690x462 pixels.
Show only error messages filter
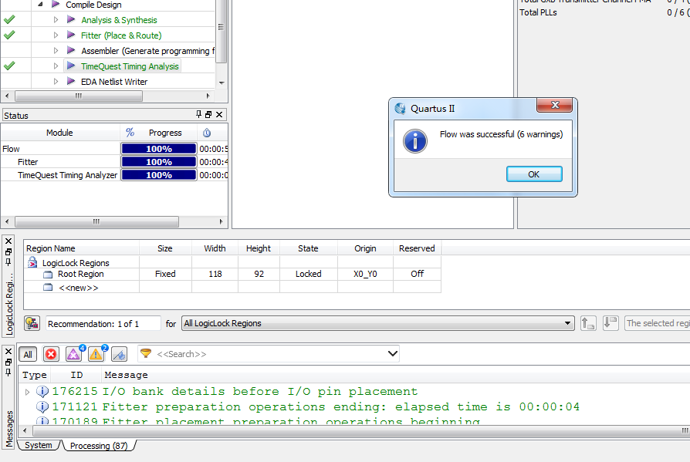[x=51, y=354]
